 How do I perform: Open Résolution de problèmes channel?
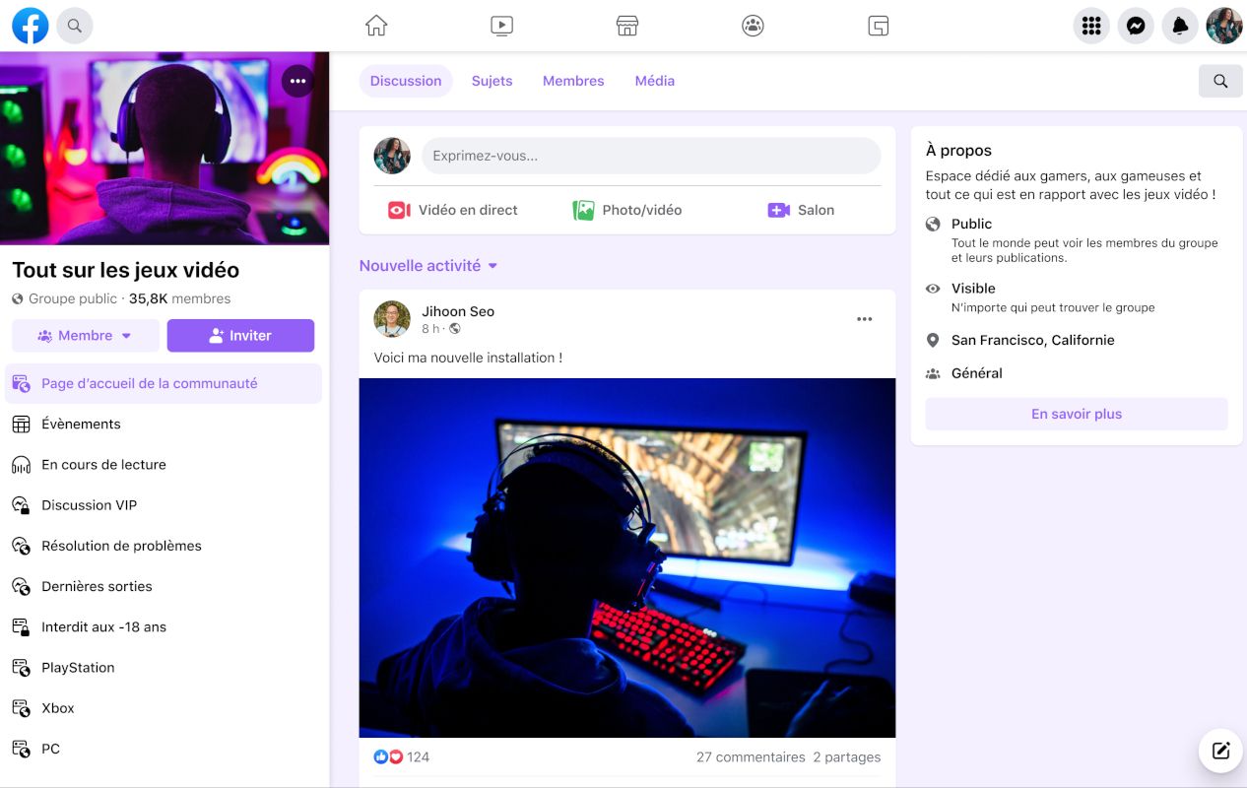[x=164, y=545]
